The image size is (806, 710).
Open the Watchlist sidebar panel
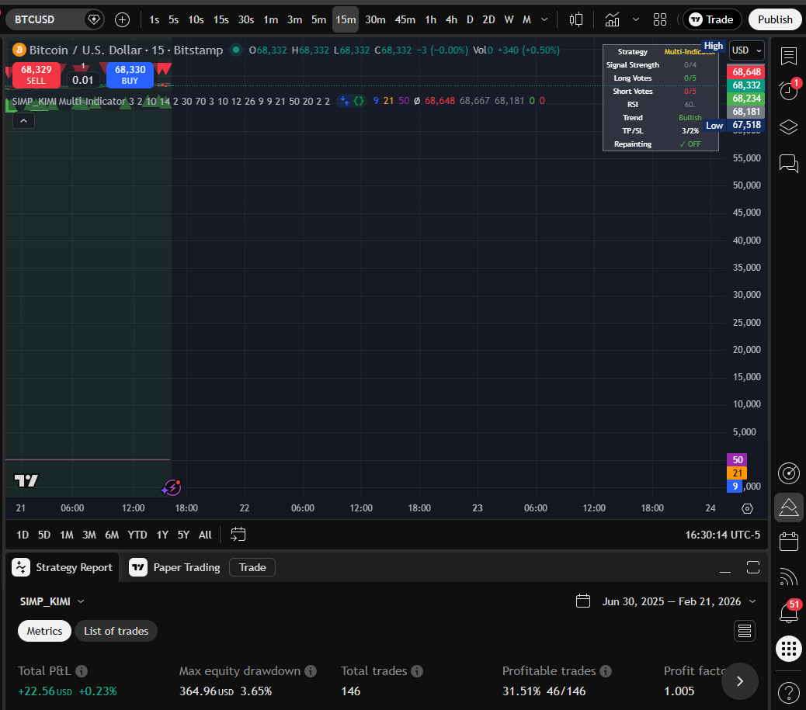[x=789, y=56]
